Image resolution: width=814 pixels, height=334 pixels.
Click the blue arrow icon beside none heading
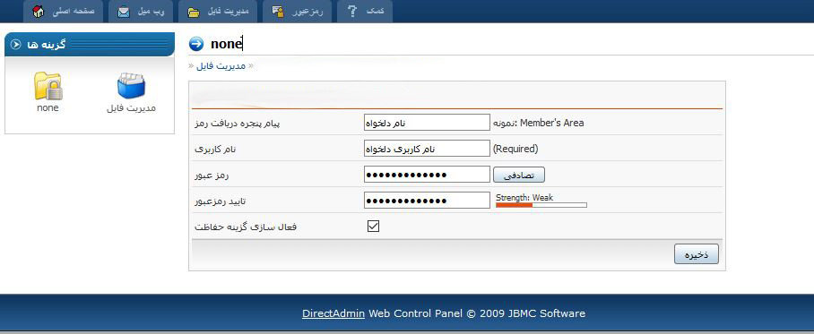196,44
